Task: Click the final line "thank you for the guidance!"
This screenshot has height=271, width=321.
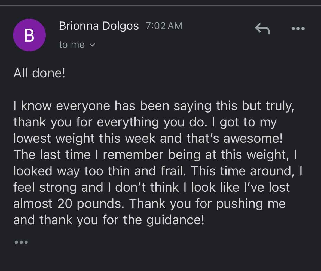Action: (x=108, y=220)
